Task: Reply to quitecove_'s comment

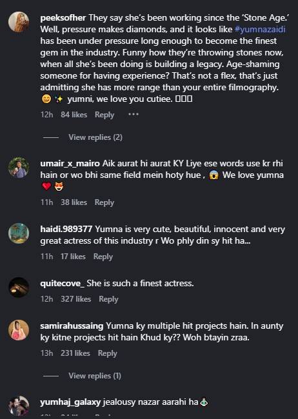Action: (x=108, y=299)
